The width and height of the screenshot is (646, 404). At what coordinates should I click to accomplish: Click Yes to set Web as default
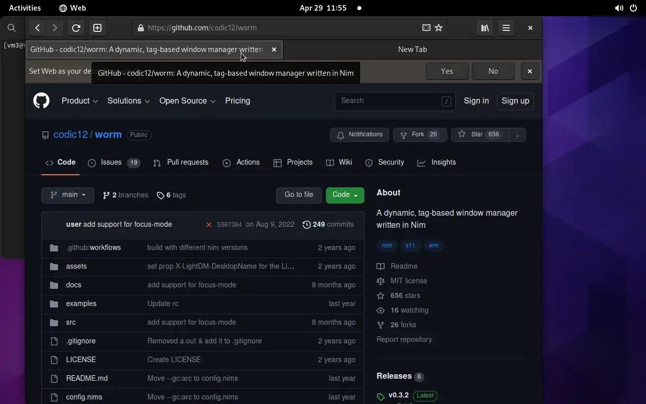pyautogui.click(x=447, y=71)
